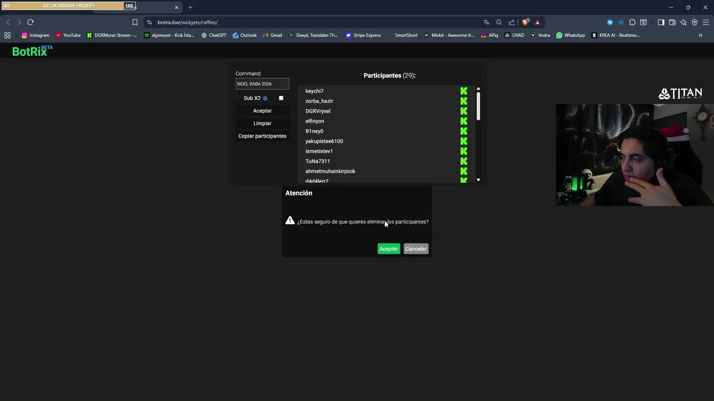Viewport: 714px width, 401px height.
Task: Click the browser forward arrow
Action: pos(19,22)
